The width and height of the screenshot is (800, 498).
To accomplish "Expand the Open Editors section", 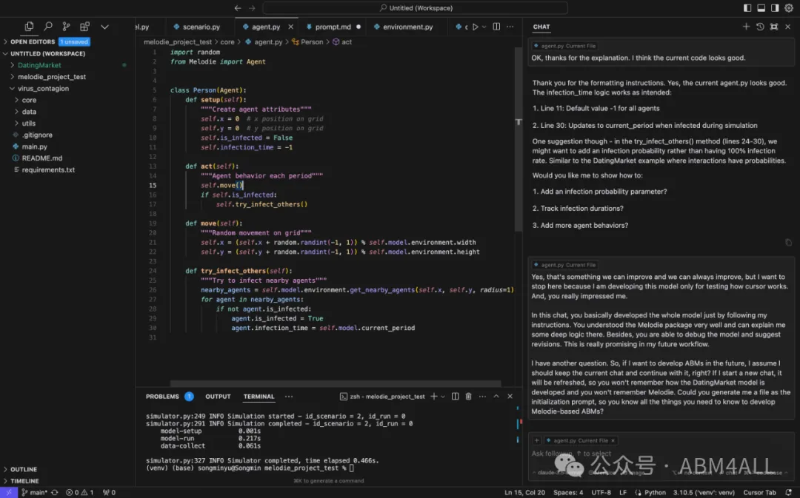I will 32,41.
